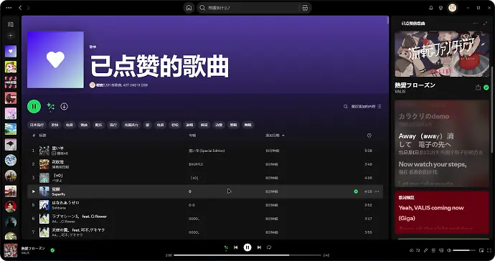Mute using the volume speaker icon
Viewport: 495px width, 261px height.
(x=449, y=250)
